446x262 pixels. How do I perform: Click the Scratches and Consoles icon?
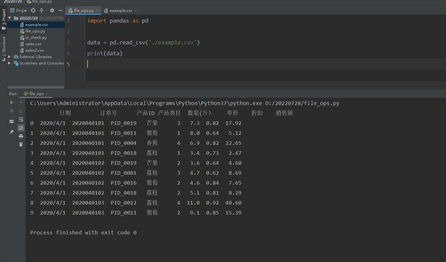click(x=16, y=63)
